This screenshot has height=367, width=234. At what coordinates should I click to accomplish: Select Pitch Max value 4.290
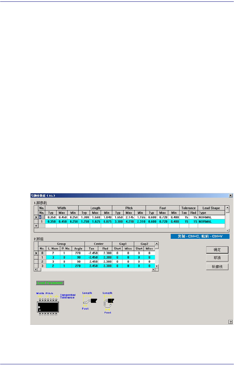[x=129, y=221]
